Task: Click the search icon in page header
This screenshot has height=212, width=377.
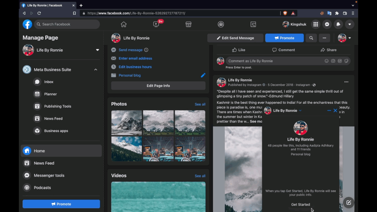Action: pos(311,38)
